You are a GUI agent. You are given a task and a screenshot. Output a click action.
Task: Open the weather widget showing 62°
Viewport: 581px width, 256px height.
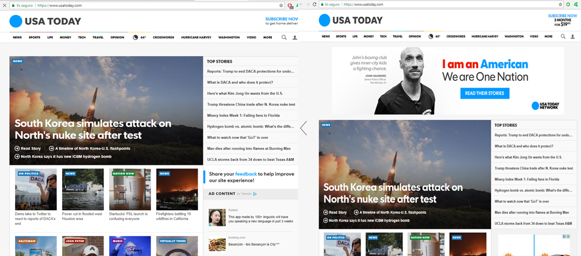(x=434, y=37)
